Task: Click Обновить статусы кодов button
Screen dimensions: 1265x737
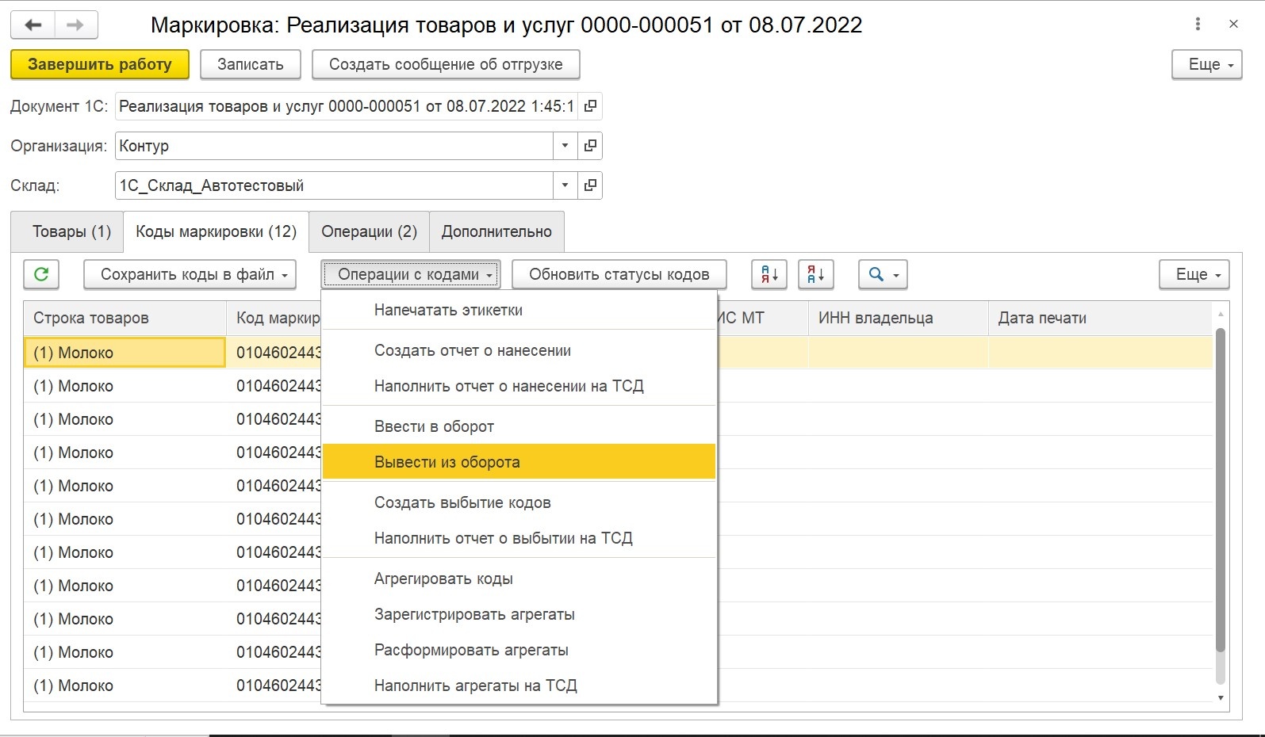Action: coord(619,274)
